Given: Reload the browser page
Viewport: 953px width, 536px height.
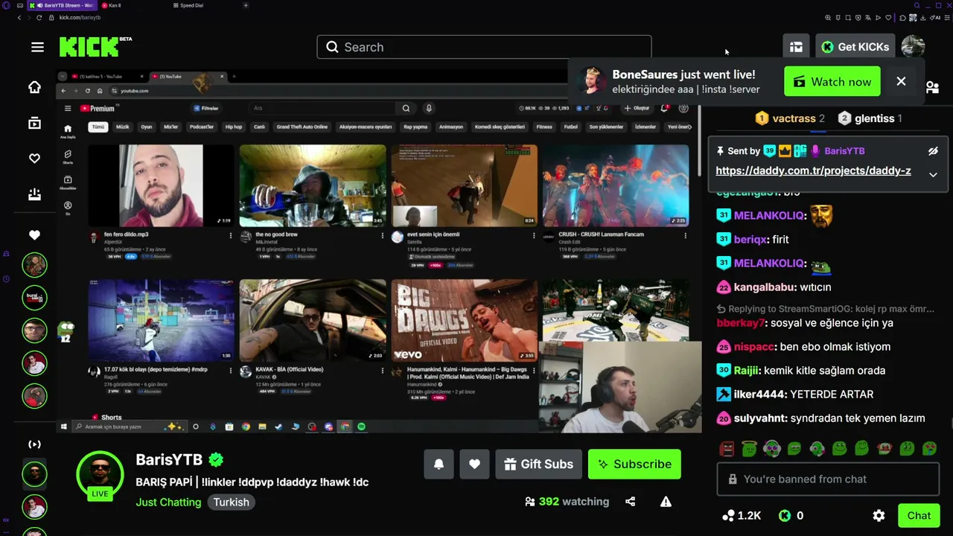Looking at the screenshot, I should [x=39, y=17].
